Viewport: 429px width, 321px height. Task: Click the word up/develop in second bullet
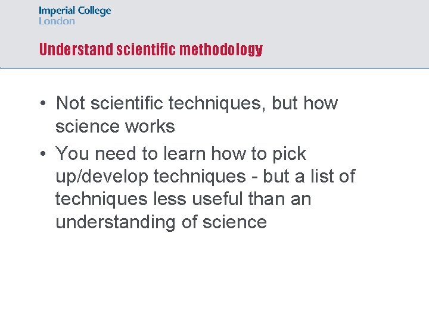102,177
